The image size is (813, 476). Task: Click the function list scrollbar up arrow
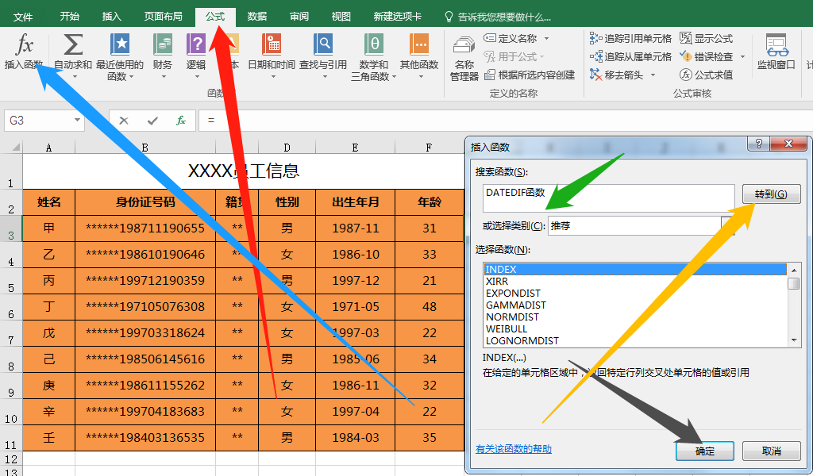pos(794,269)
